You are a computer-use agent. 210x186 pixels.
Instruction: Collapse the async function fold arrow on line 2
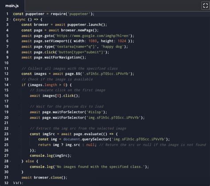click(10, 19)
